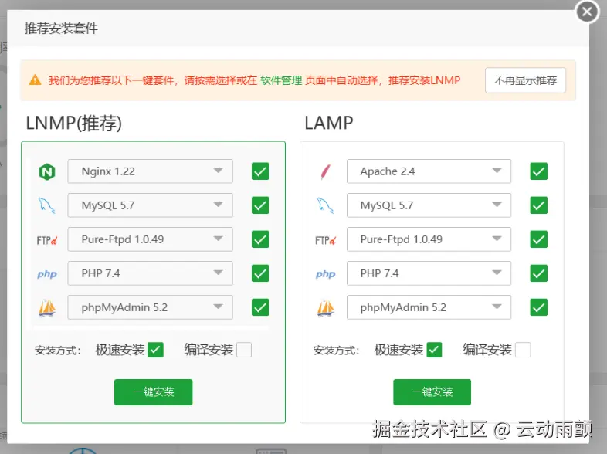
Task: Uncheck Apache 2.4 in LAMP
Action: pyautogui.click(x=539, y=171)
